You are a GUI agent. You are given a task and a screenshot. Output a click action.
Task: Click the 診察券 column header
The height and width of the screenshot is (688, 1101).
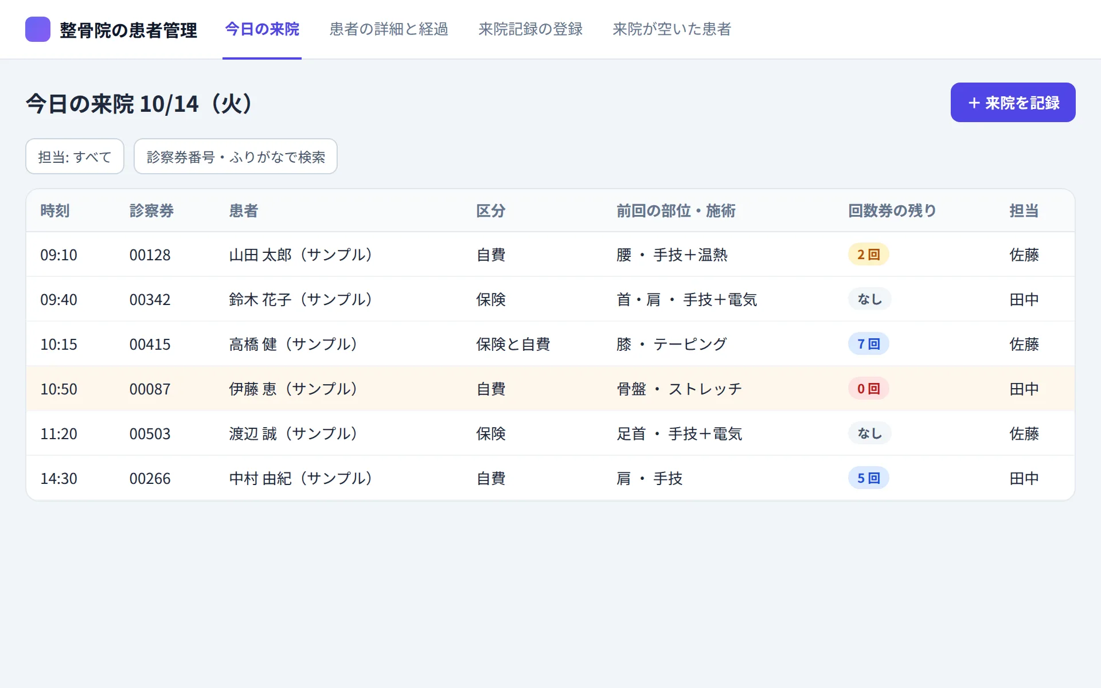click(x=151, y=211)
